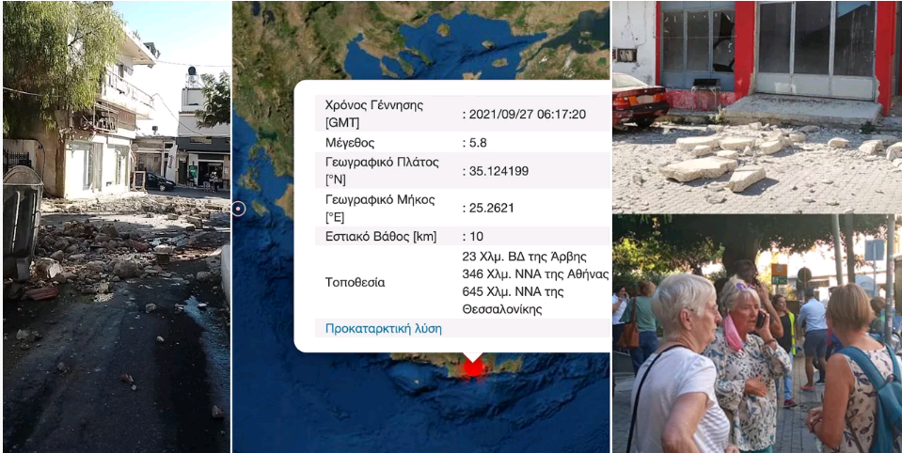Viewport: 902px width, 453px height.
Task: Select the red storefront rubble photo
Action: pyautogui.click(x=757, y=107)
